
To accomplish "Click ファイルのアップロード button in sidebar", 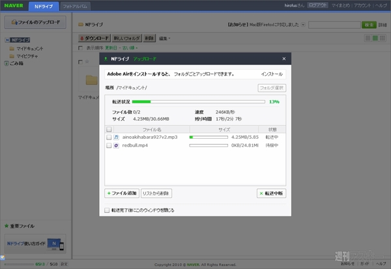I will click(35, 22).
